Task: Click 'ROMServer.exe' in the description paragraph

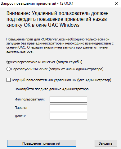Action: (x=53, y=40)
